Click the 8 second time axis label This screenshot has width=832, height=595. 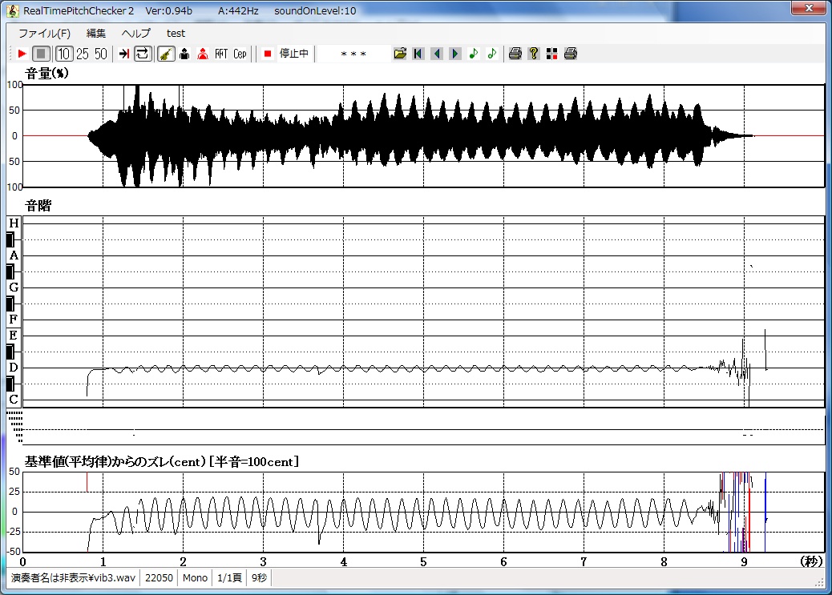tap(664, 561)
